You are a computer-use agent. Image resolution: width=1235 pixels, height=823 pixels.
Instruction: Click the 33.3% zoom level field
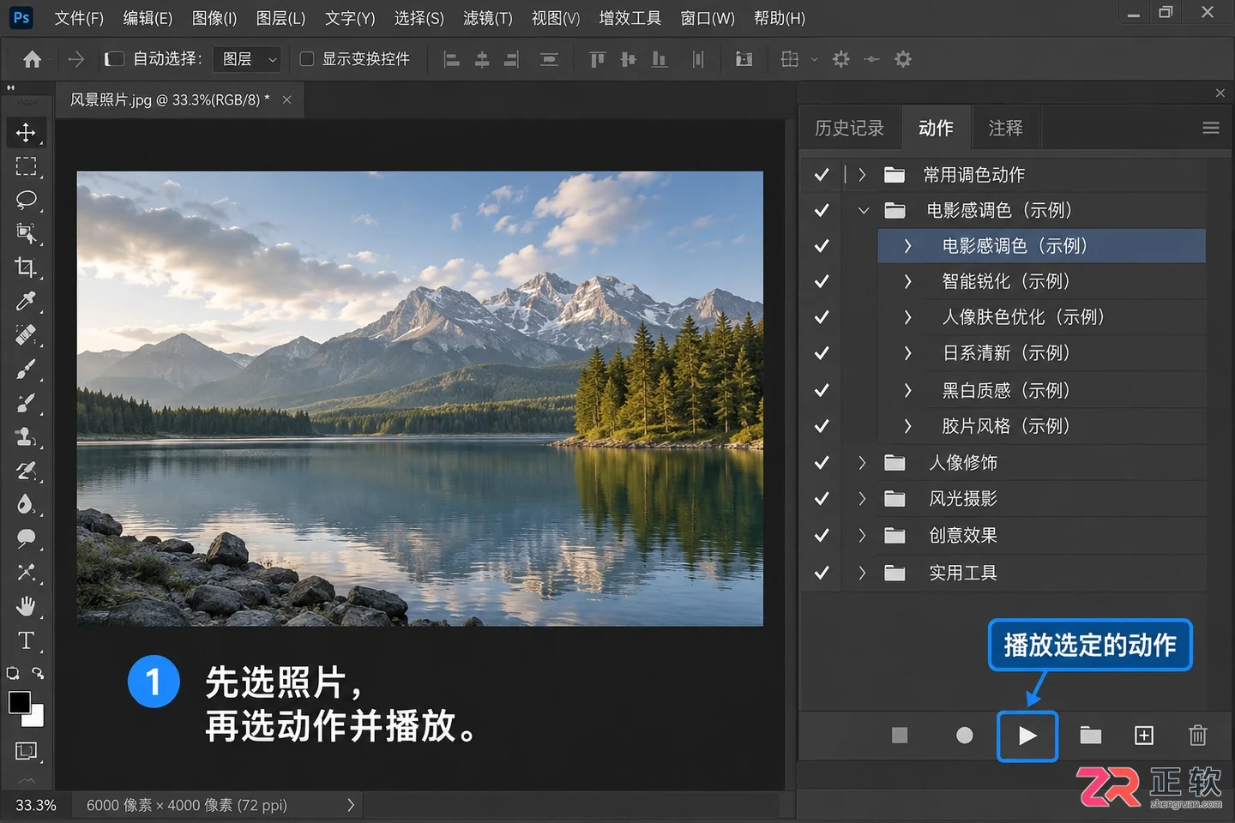click(x=36, y=805)
